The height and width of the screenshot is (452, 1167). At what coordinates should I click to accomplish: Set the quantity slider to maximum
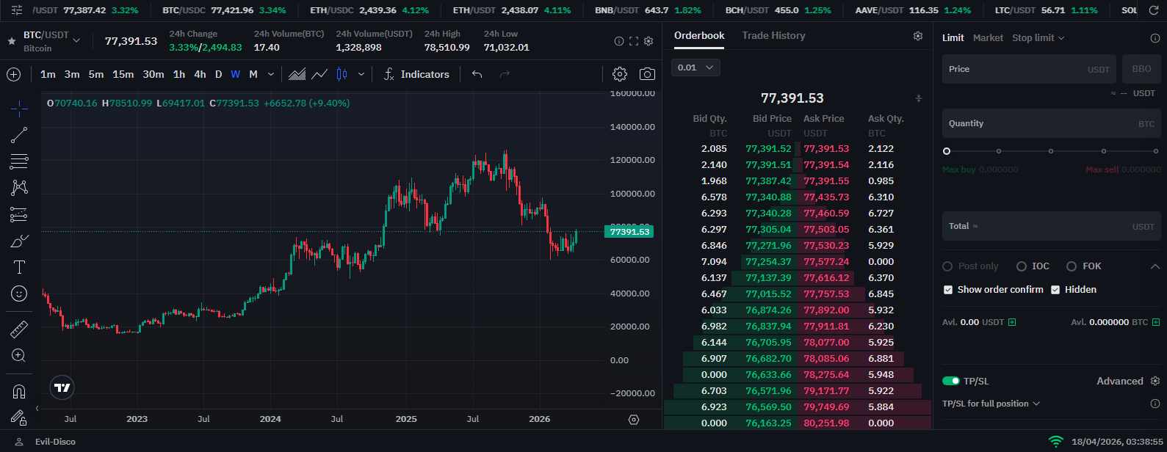point(1156,151)
